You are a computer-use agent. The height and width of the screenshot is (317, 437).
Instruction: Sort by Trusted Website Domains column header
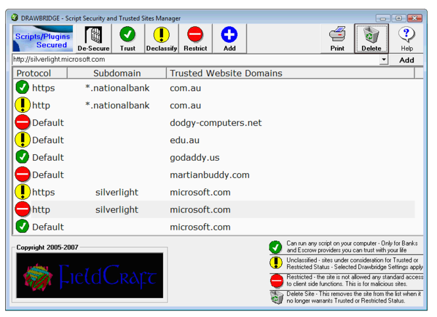290,74
